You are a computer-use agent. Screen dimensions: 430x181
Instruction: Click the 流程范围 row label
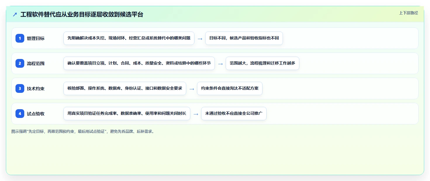coord(36,63)
